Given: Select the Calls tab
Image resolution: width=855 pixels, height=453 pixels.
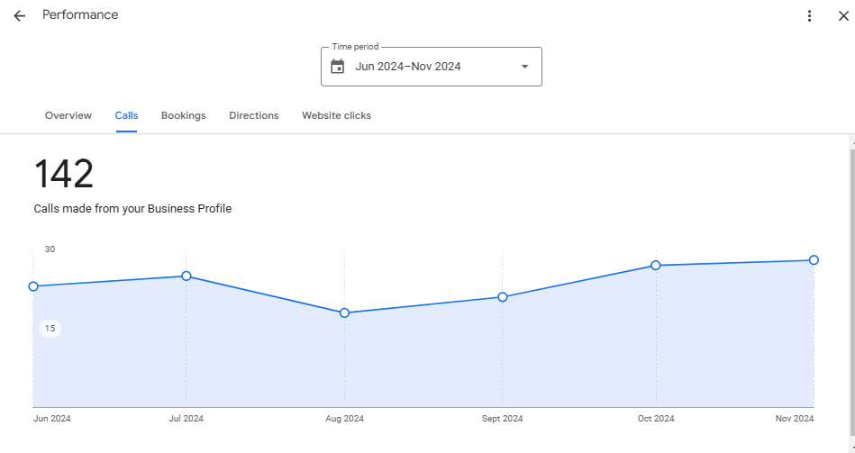Looking at the screenshot, I should (x=126, y=115).
